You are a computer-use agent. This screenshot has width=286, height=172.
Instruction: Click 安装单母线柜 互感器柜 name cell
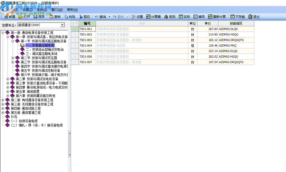[142, 34]
